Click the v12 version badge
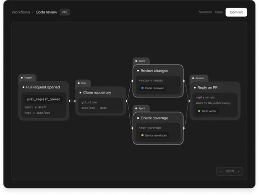 [65, 12]
